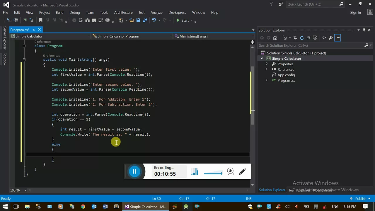Screen dimensions: 375x211
Task: Click the Preview Selected Items icon
Action: click(x=337, y=38)
